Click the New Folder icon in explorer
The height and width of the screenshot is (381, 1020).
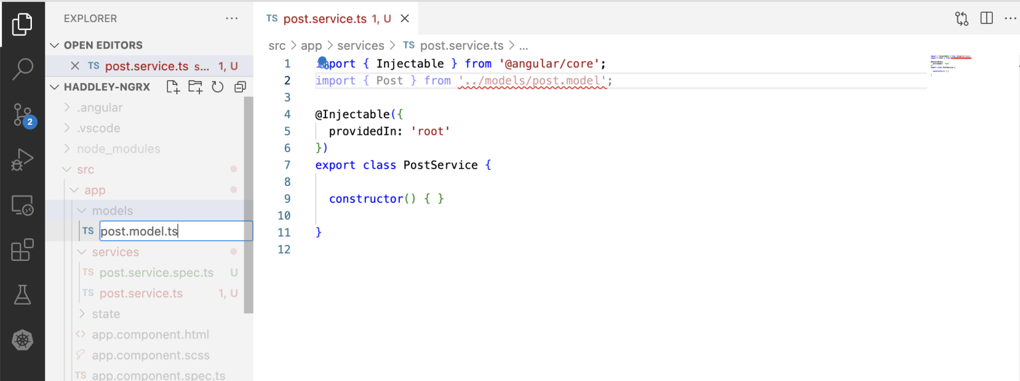(195, 87)
